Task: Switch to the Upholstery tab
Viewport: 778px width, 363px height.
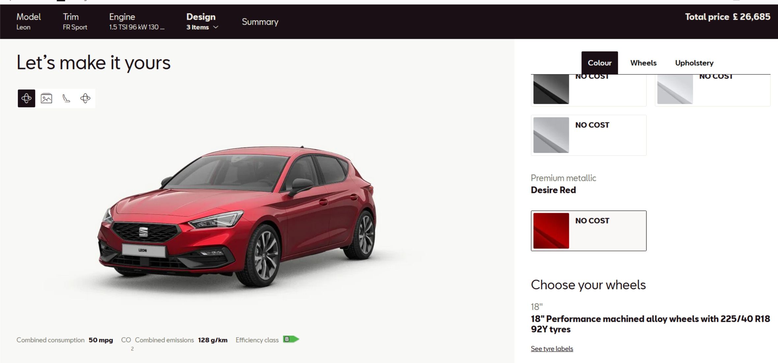Action: [x=694, y=63]
